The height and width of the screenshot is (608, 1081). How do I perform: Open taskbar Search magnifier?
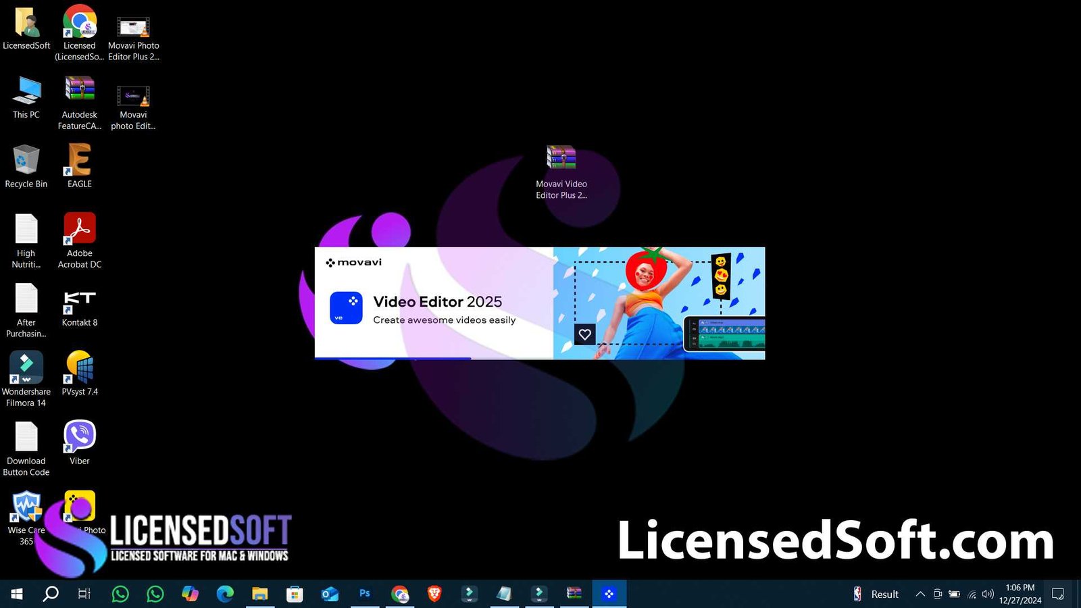click(51, 594)
